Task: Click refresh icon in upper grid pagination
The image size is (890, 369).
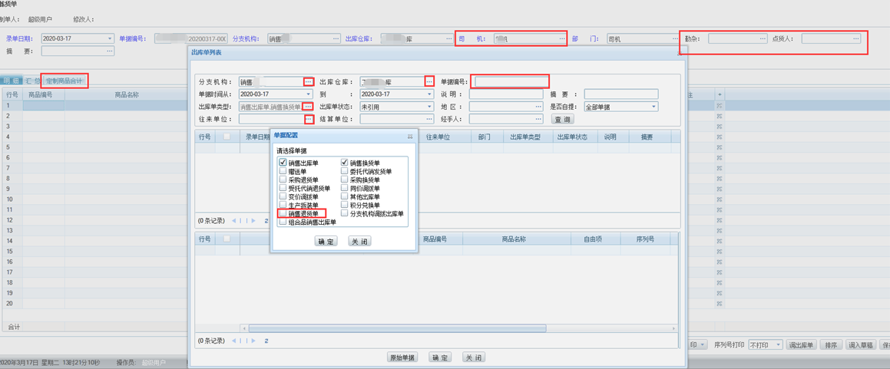Action: coord(266,220)
